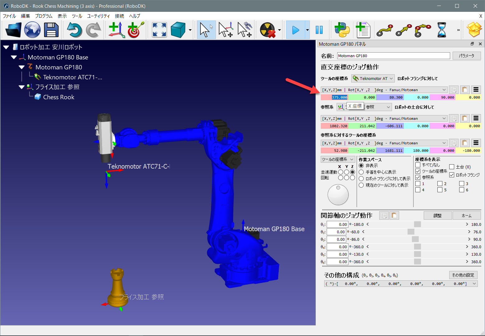The width and height of the screenshot is (485, 336).
Task: Fit all objects in view icon
Action: pyautogui.click(x=159, y=30)
